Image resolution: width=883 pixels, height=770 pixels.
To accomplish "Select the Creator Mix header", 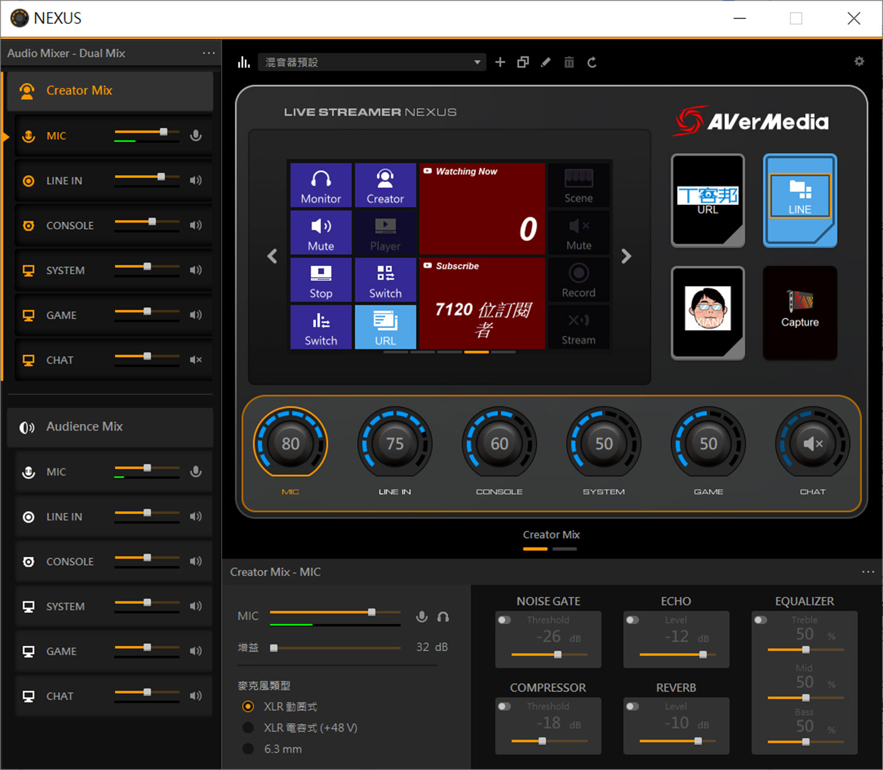I will pos(110,91).
